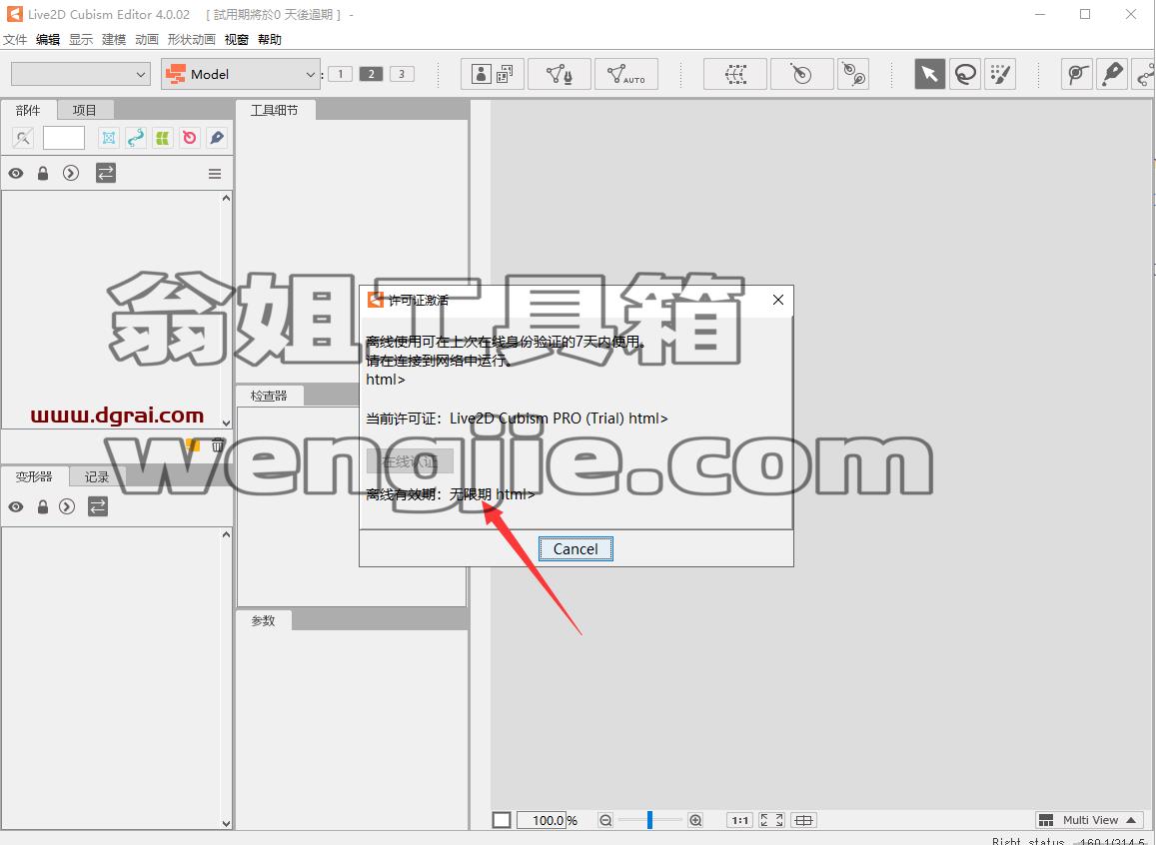
Task: Open the 编辑 menu
Action: coord(48,40)
